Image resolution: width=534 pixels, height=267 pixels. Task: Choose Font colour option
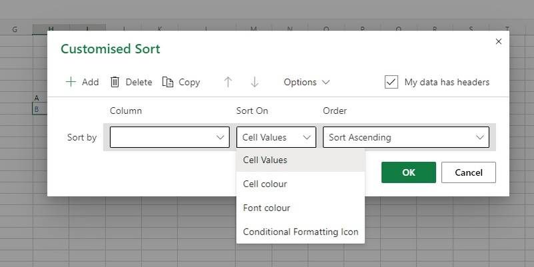coord(267,208)
